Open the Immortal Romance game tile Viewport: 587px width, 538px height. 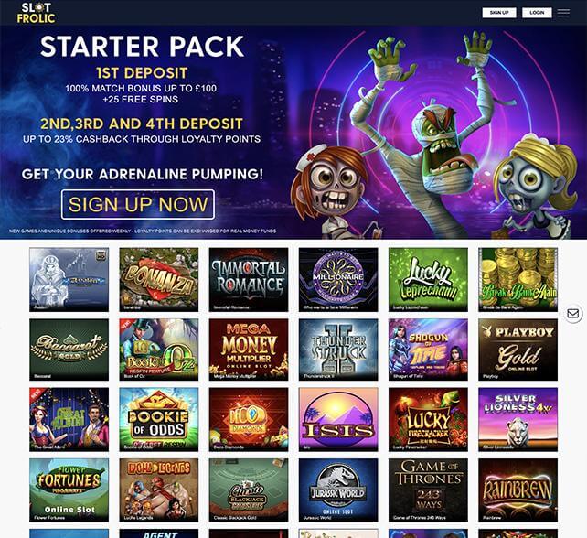(x=249, y=279)
